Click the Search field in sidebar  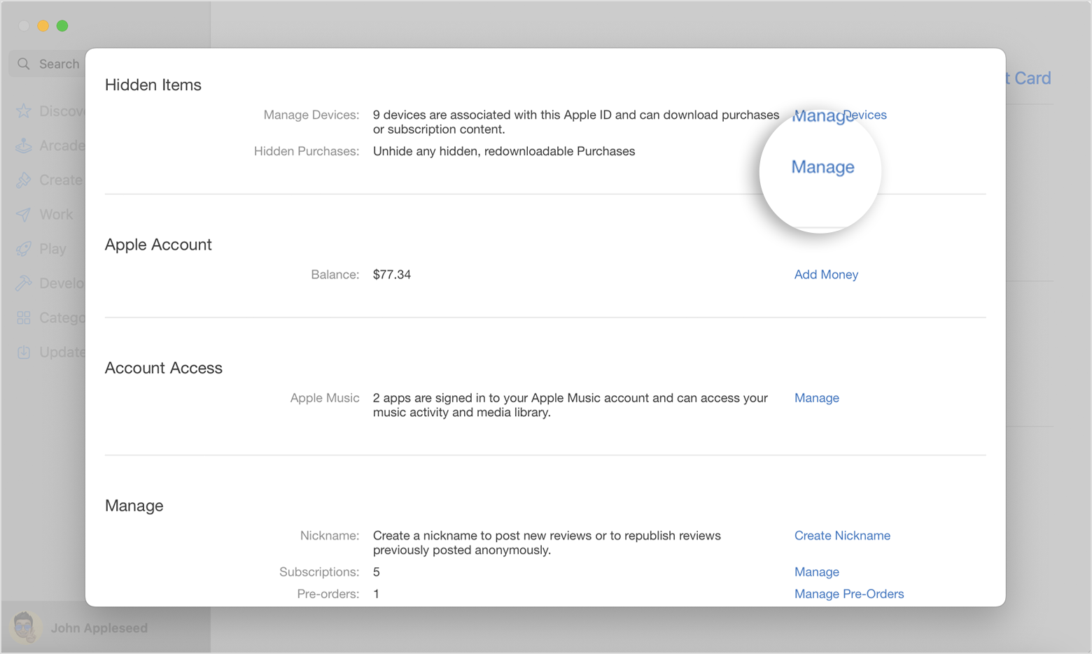tap(48, 64)
